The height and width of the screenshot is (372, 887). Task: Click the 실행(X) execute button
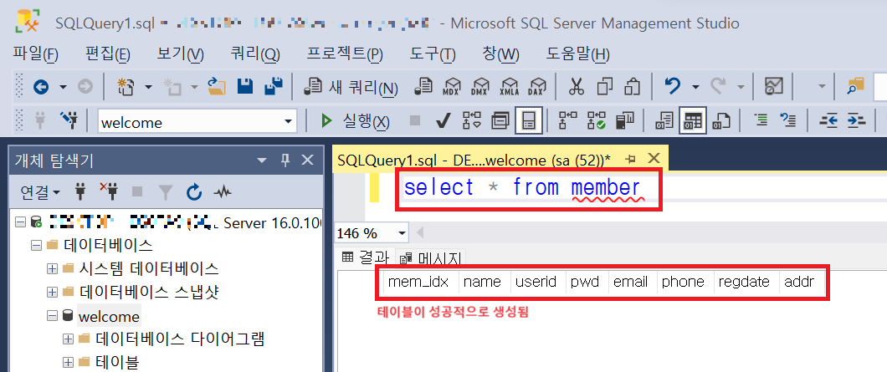coord(356,120)
